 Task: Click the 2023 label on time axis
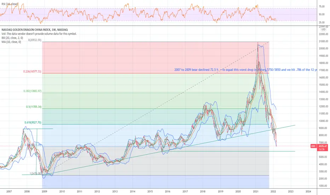(x=291, y=191)
